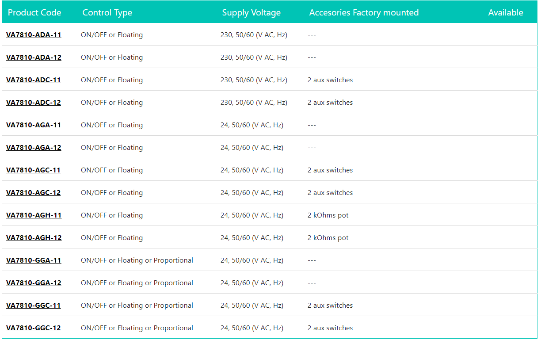Open the VA7810-GGC-12 product link
The height and width of the screenshot is (340, 541).
pos(34,328)
